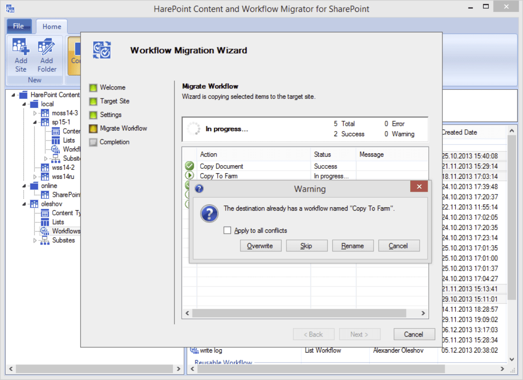Click the date 05.12.2013 20:38:02
The width and height of the screenshot is (523, 380).
tap(469, 350)
